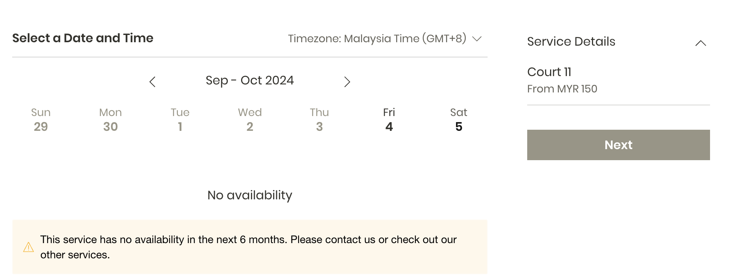
Task: Choose Thursday 3 in week row
Action: 319,120
